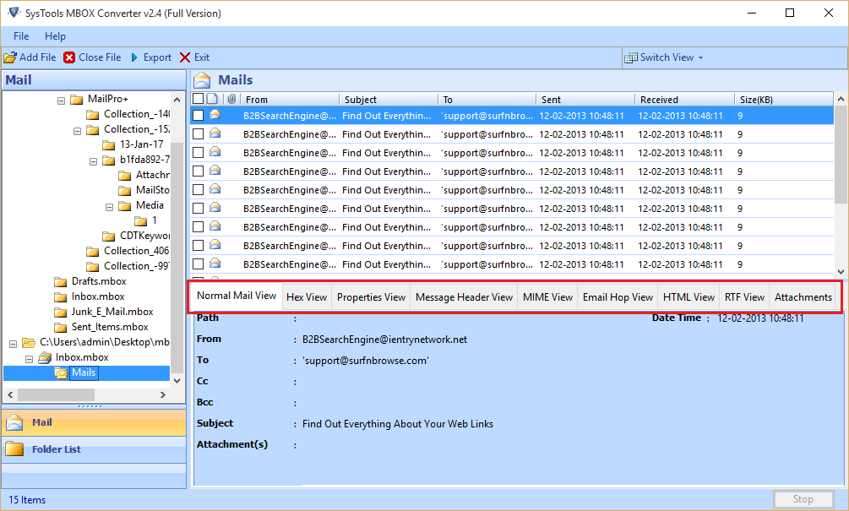This screenshot has width=849, height=511.
Task: Click the Exit red X icon
Action: (185, 57)
